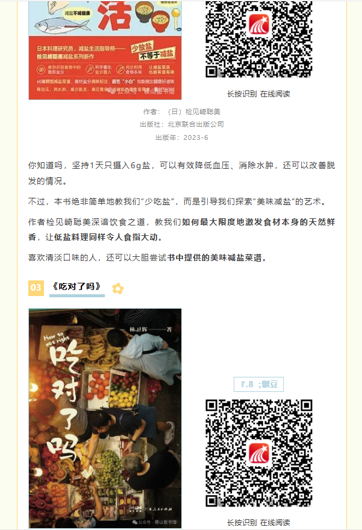The height and width of the screenshot is (530, 362).
Task: Click the author name 林卫辉 on the cover
Action: [139, 329]
